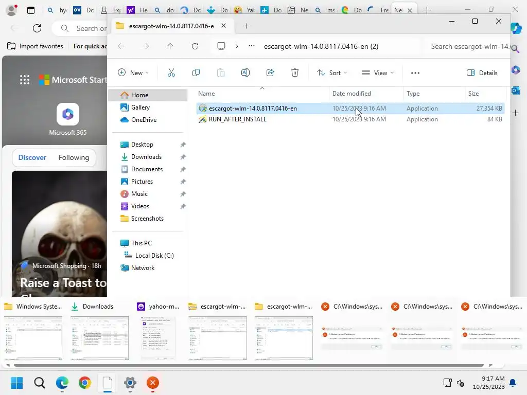This screenshot has height=395, width=527.
Task: Open the Microsoft Start app launcher grid
Action: [25, 80]
